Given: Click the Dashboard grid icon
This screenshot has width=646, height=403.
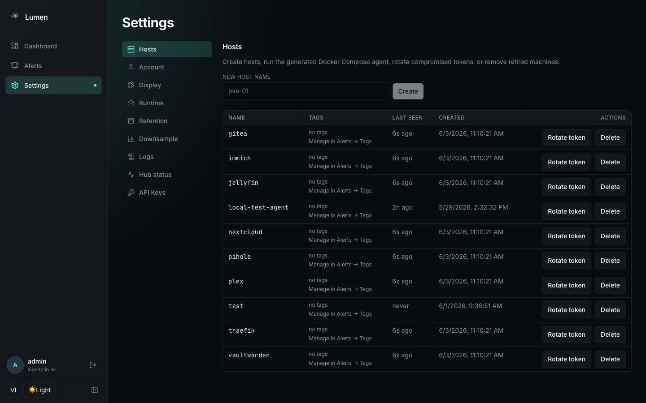Looking at the screenshot, I should click(15, 46).
